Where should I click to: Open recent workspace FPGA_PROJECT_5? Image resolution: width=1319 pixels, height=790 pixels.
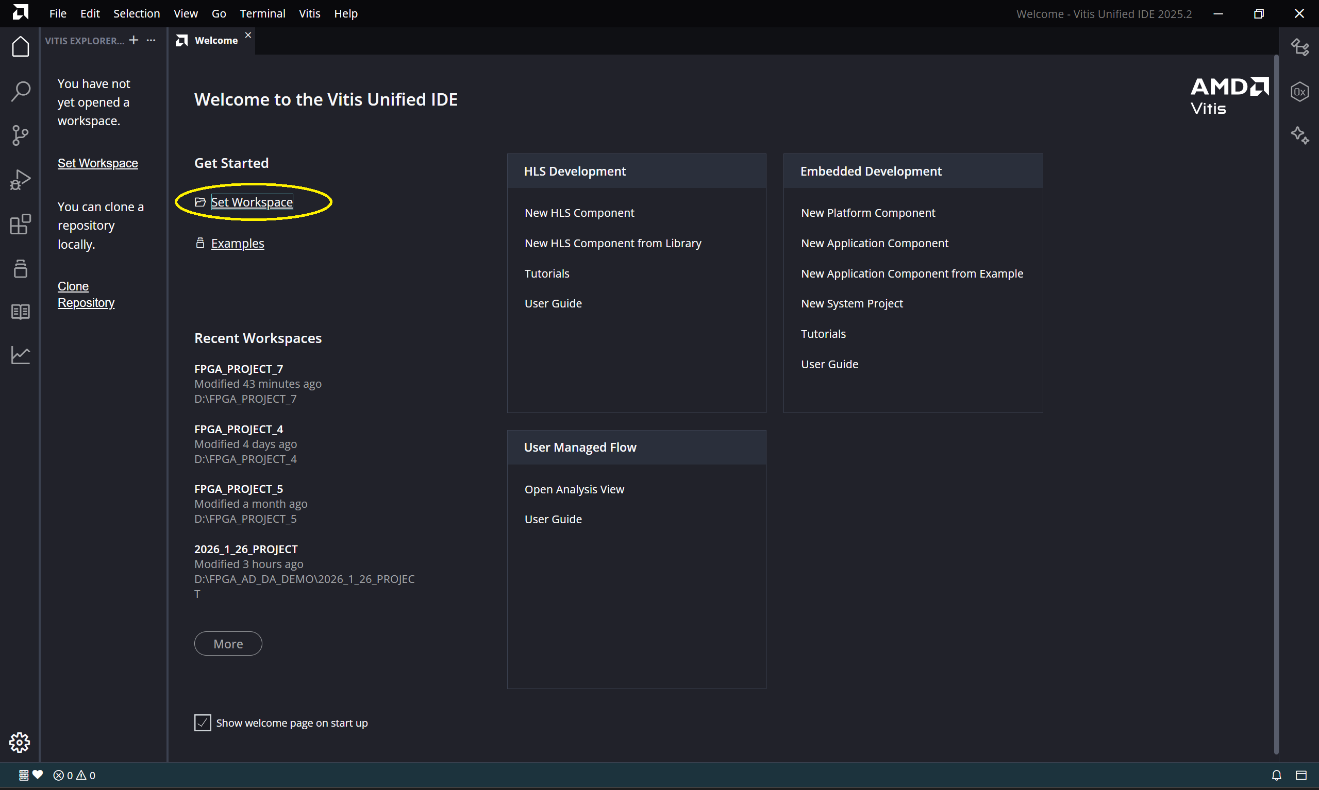pos(239,489)
